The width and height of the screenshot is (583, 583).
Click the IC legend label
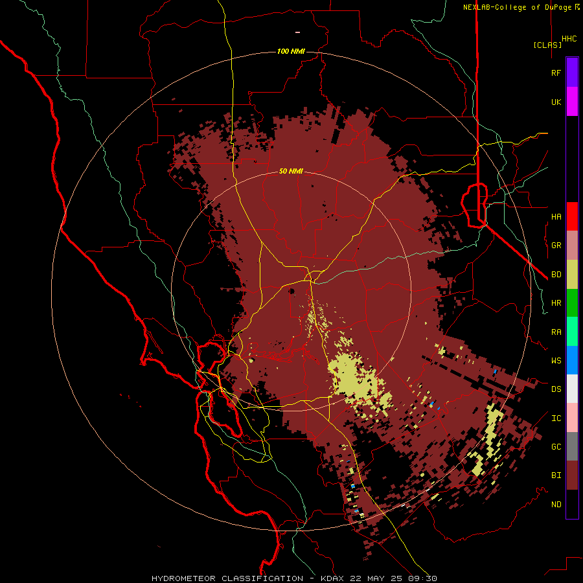coord(556,418)
